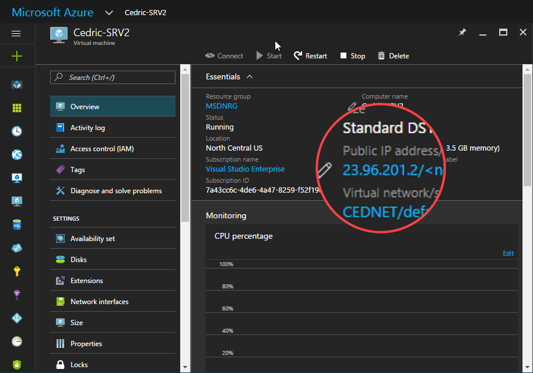The height and width of the screenshot is (373, 533).
Task: Click the Cedric-SRV2 virtual machine header icon
Action: [x=59, y=35]
